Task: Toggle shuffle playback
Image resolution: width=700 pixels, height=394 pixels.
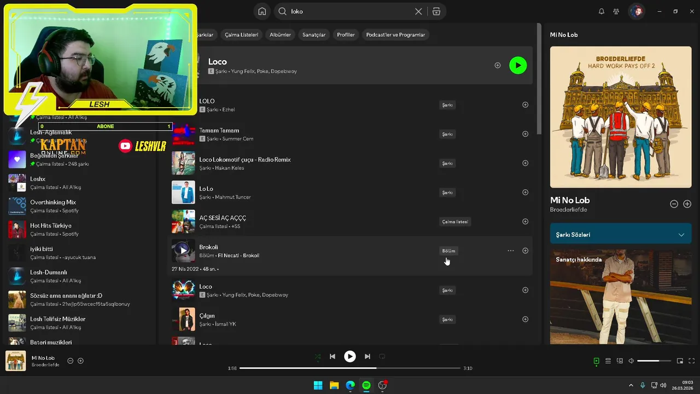Action: (x=318, y=356)
